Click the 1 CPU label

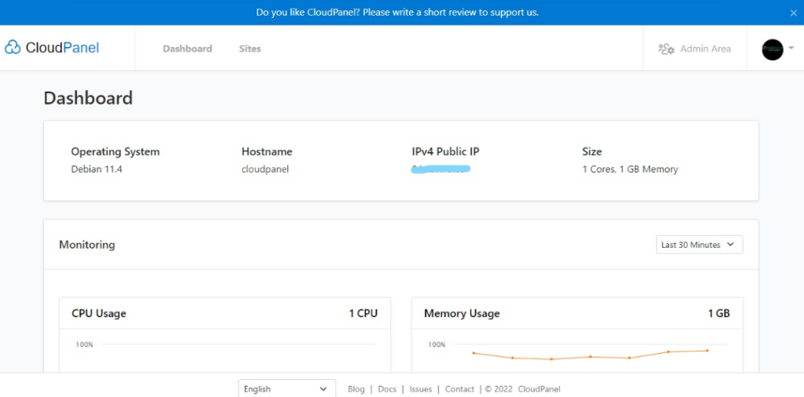pos(364,314)
